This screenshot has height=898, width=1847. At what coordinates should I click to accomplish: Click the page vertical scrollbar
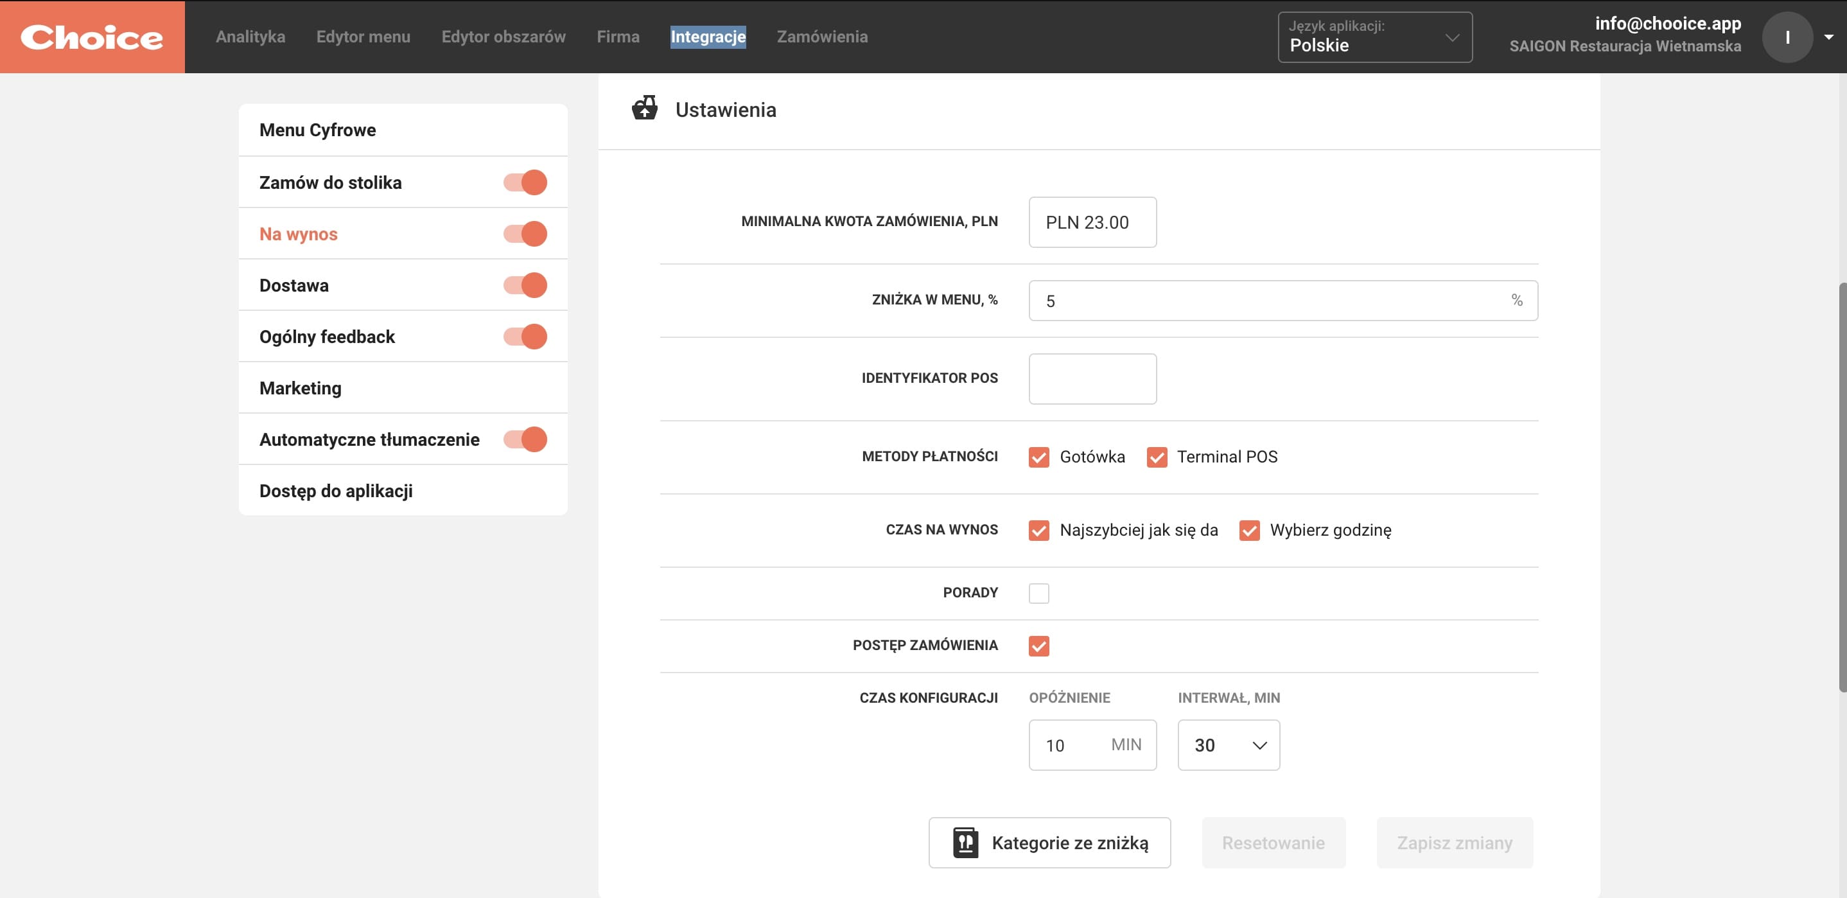coord(1843,488)
